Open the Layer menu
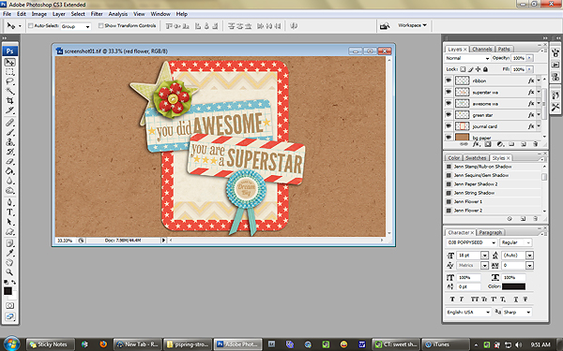 coord(59,14)
